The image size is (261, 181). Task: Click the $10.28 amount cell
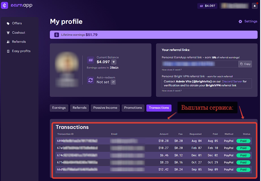point(163,141)
